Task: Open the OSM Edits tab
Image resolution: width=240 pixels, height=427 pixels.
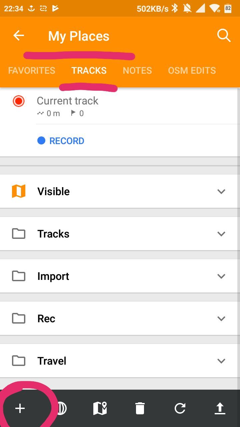Action: click(192, 71)
